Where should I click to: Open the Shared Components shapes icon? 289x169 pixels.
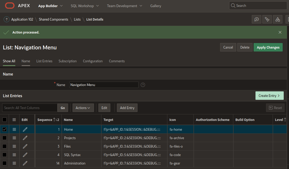point(278,19)
